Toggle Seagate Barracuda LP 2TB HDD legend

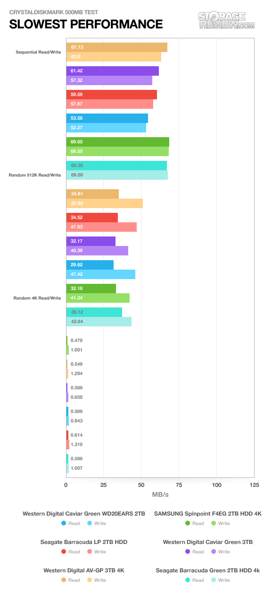point(84,542)
